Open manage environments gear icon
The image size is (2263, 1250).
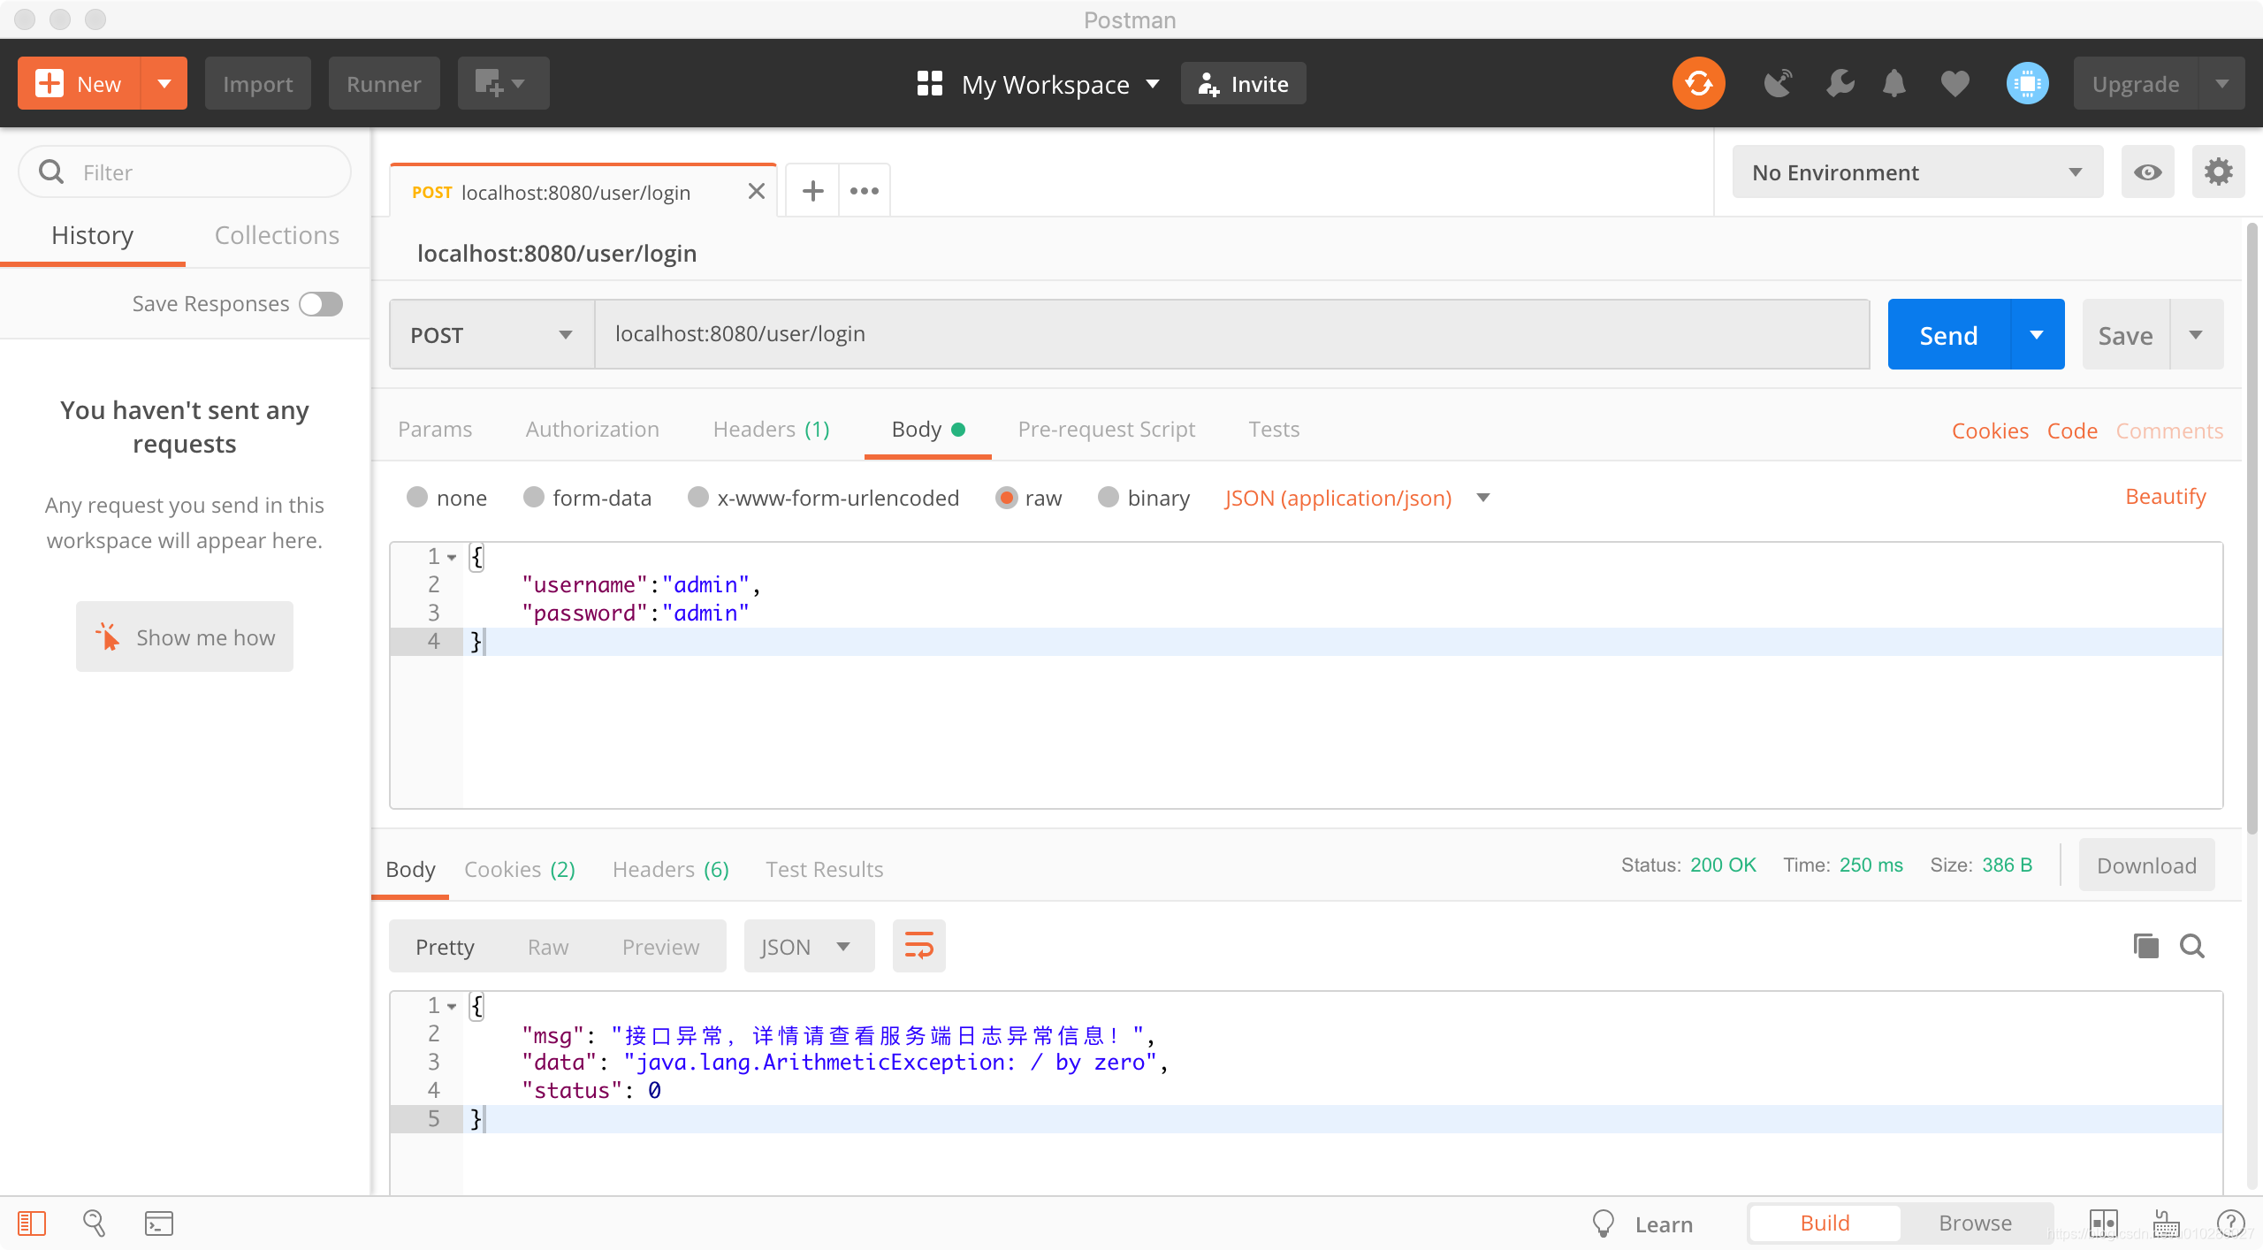point(2218,171)
